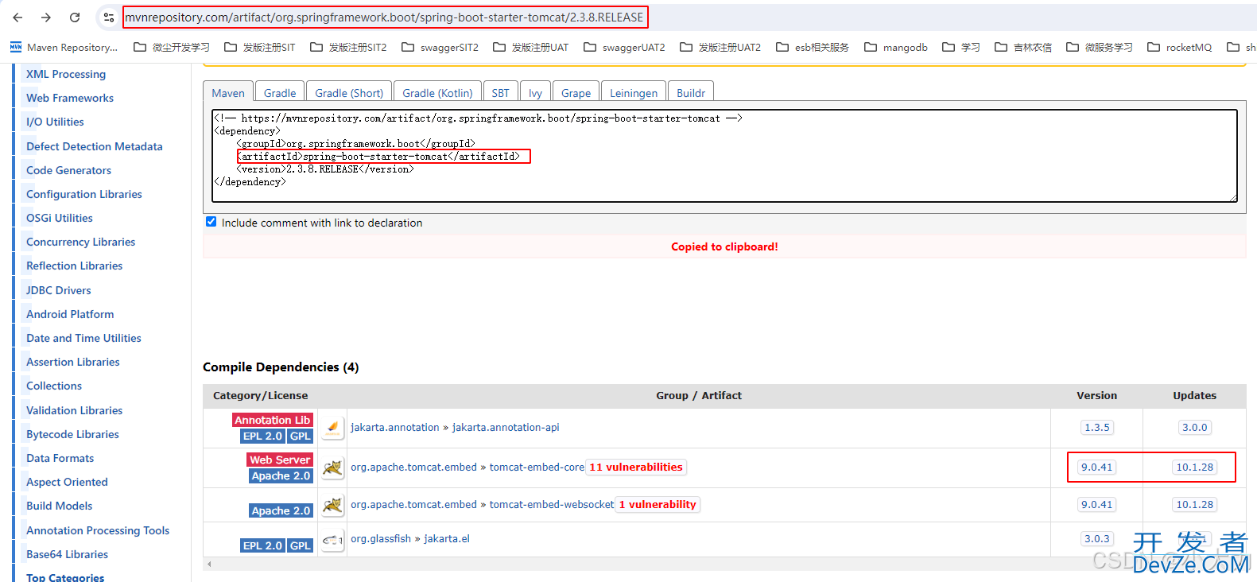Select the Maven tab
This screenshot has width=1257, height=582.
click(x=228, y=92)
